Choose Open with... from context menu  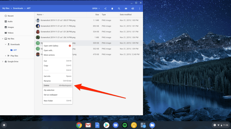57,51
